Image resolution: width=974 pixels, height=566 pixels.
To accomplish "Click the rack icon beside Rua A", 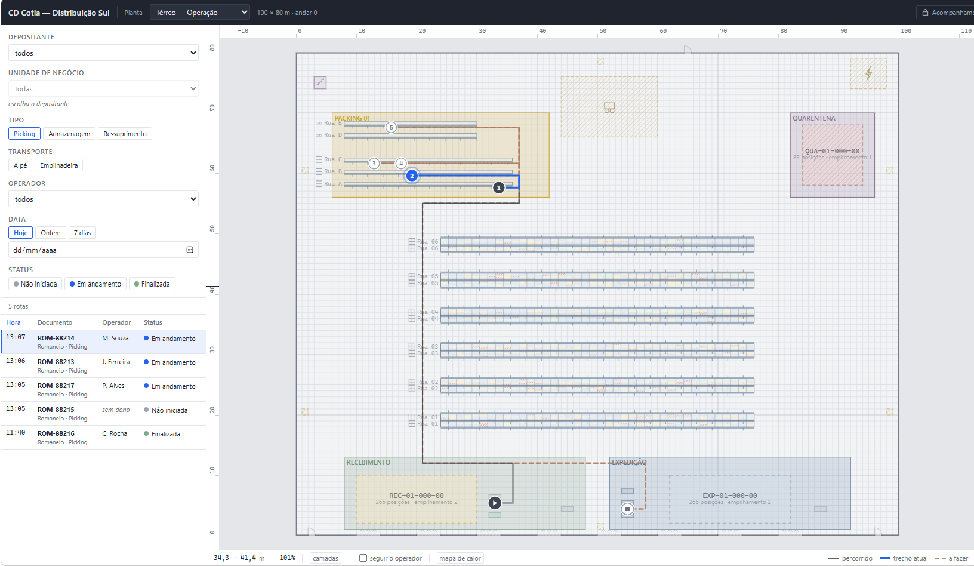I will click(319, 183).
